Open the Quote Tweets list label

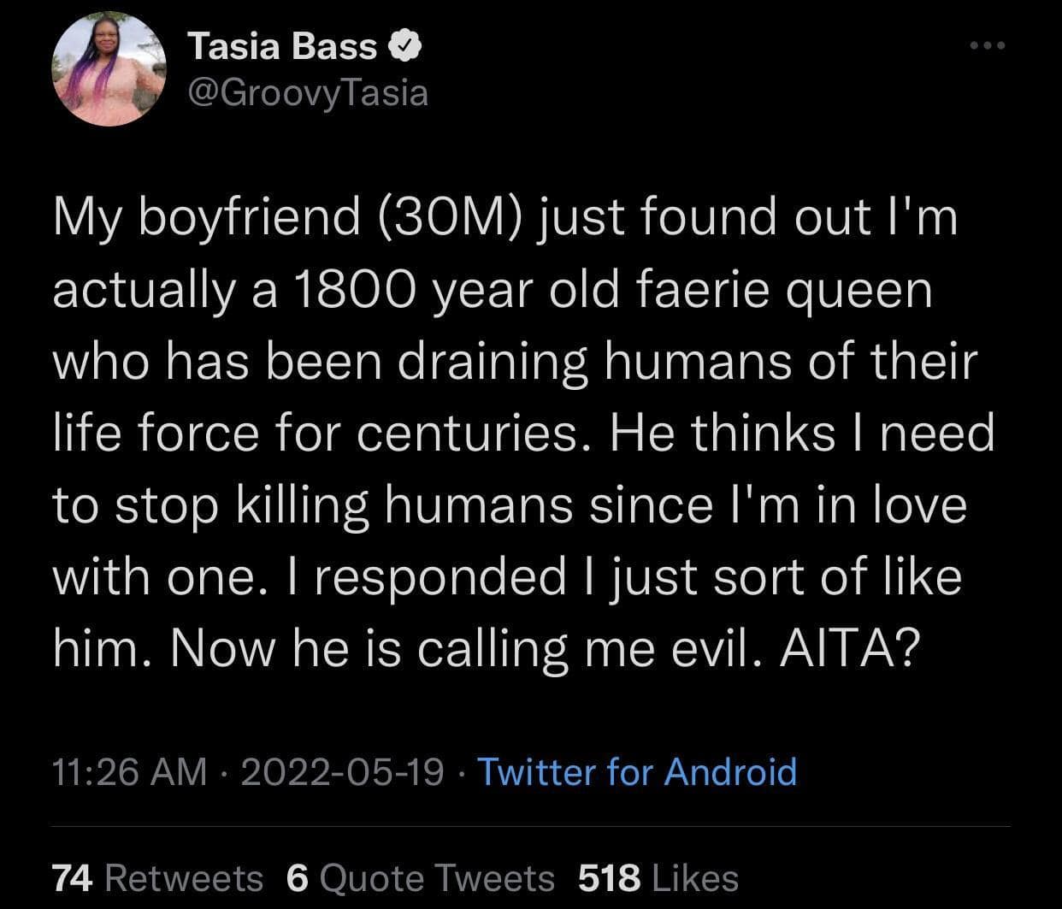436,878
